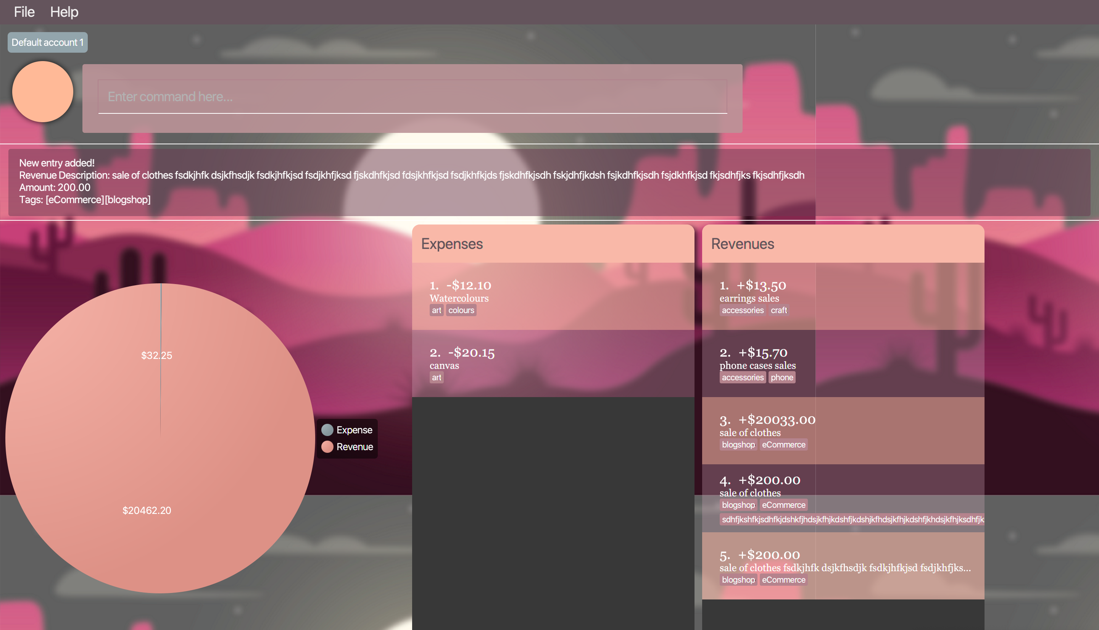This screenshot has width=1099, height=630.
Task: Open the Help menu
Action: pos(64,12)
